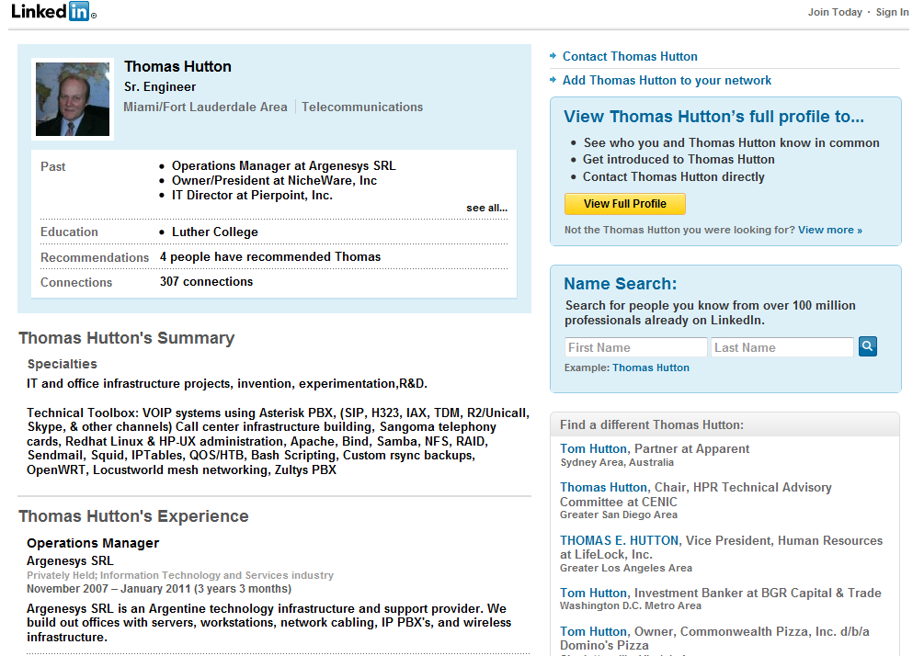
Task: Click Find a different Thomas Hutton: header
Action: (652, 425)
